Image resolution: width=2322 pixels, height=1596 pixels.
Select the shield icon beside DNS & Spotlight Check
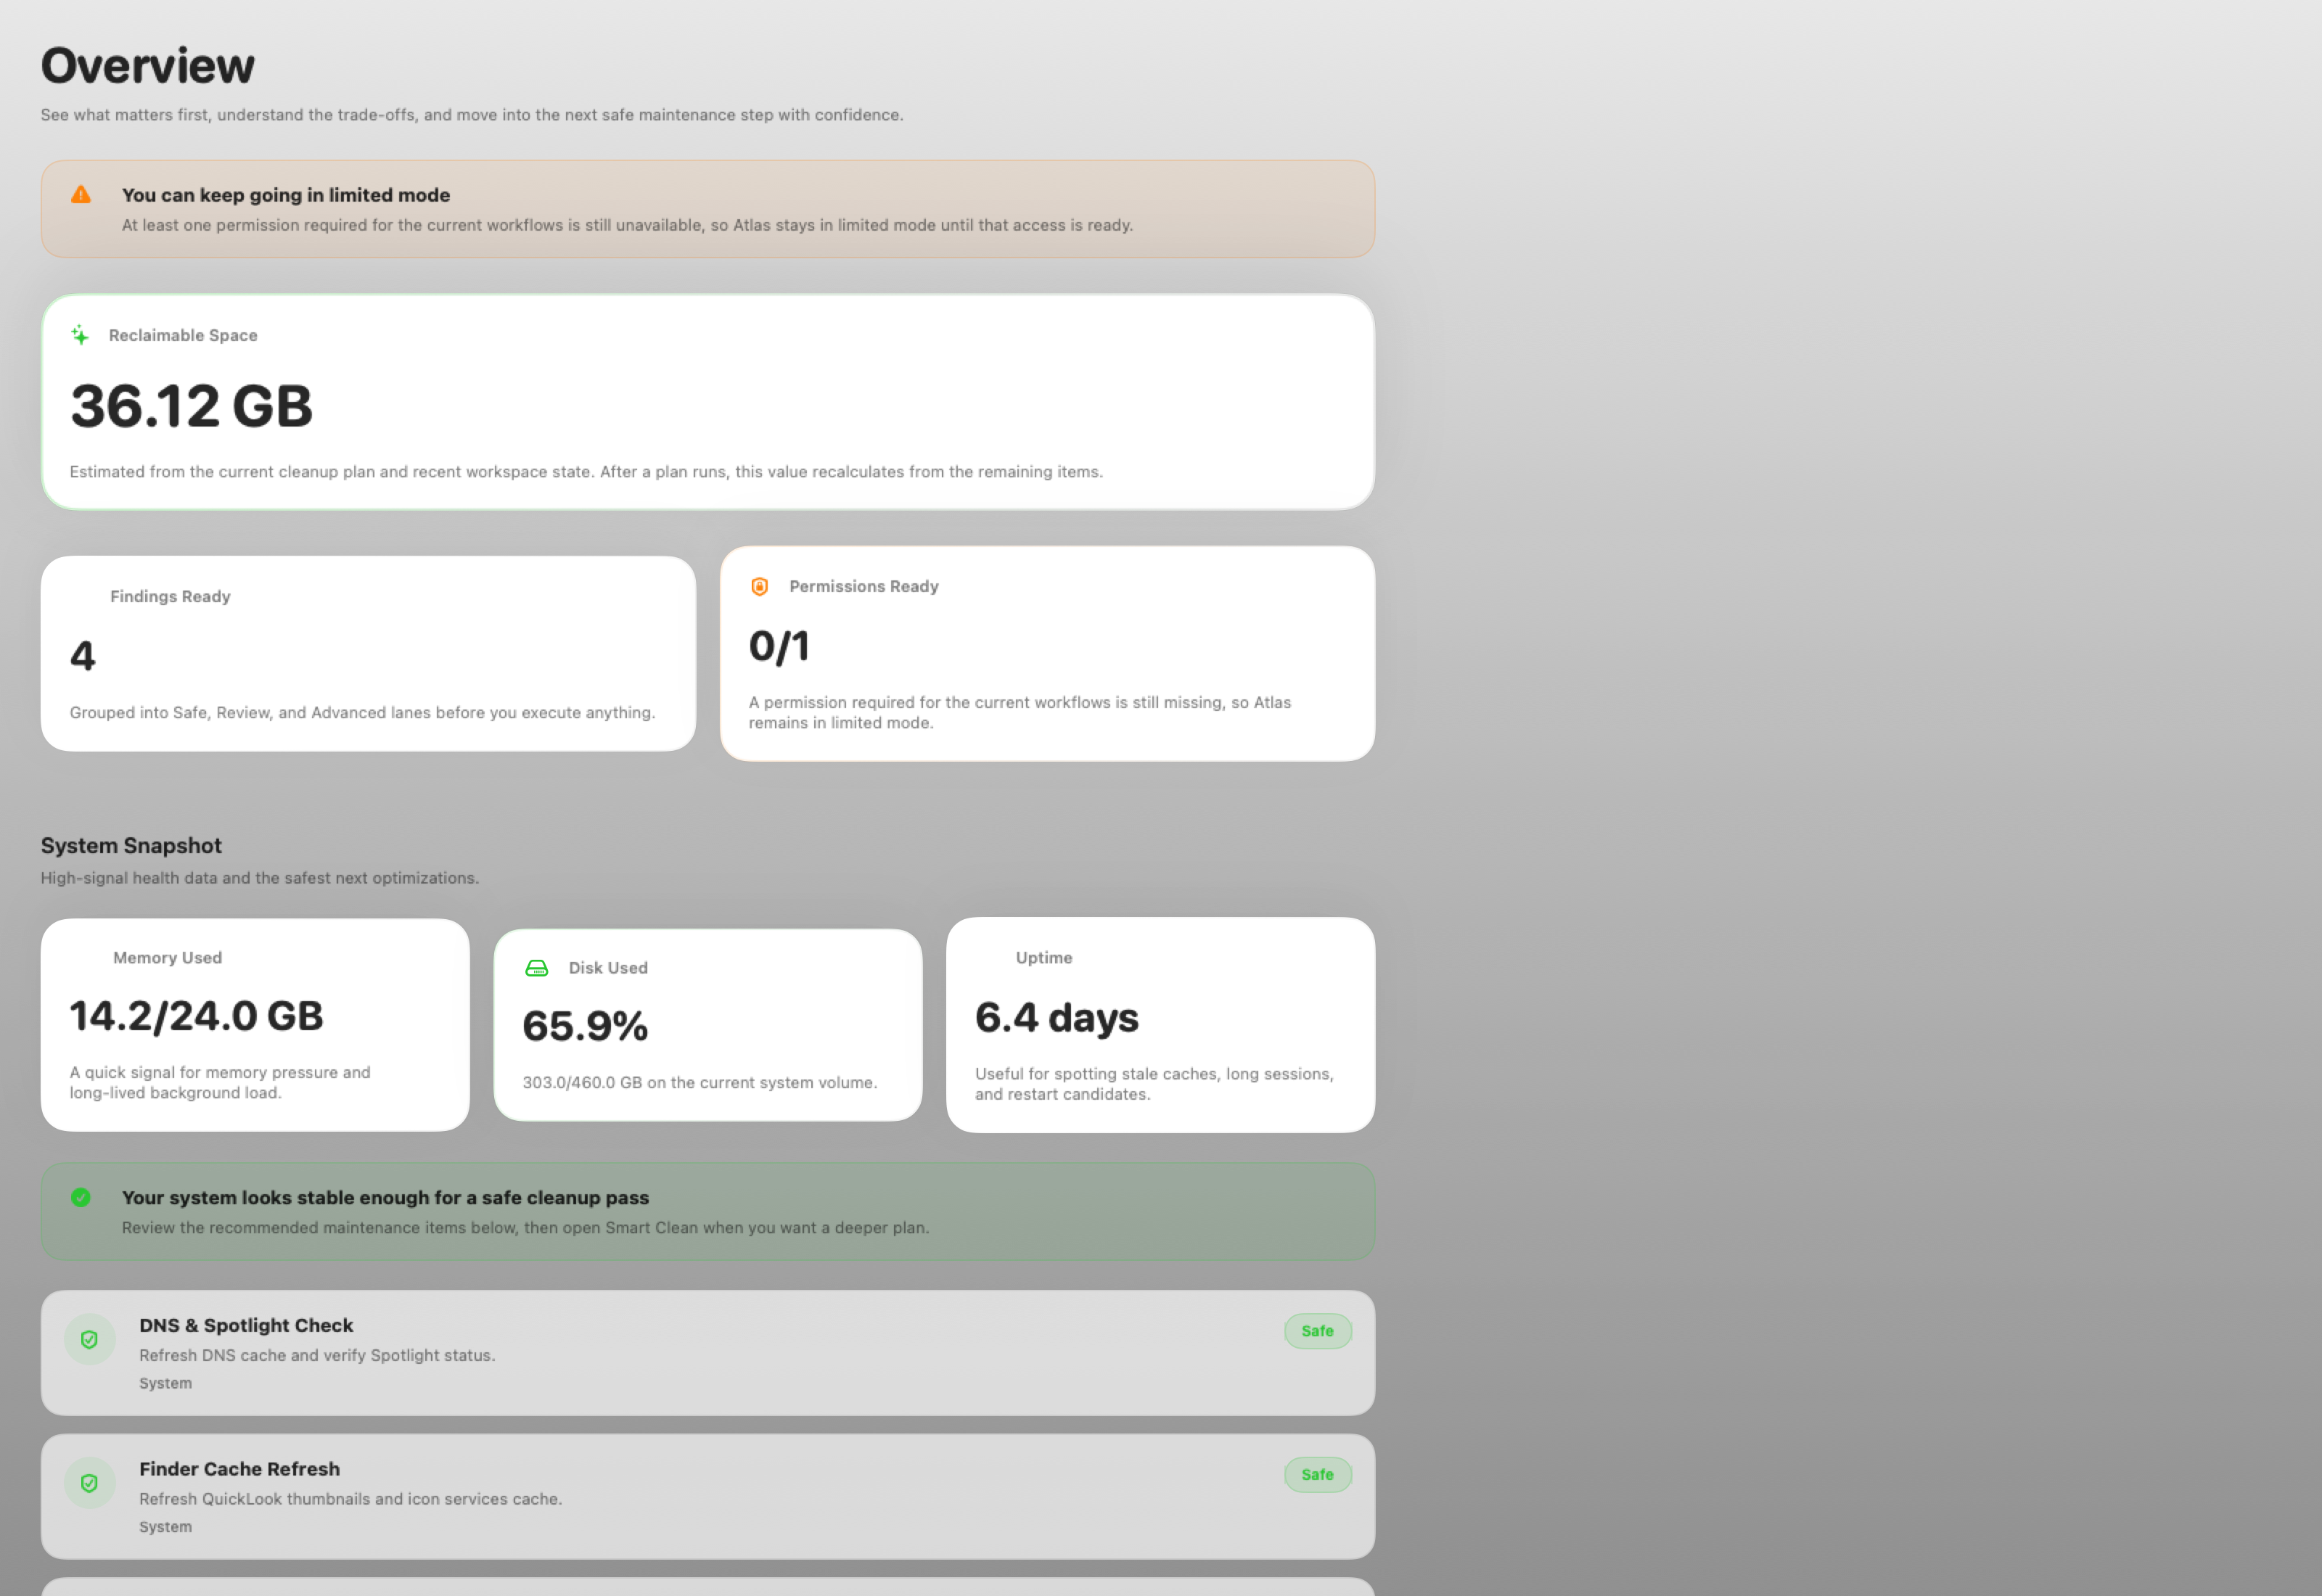(90, 1338)
